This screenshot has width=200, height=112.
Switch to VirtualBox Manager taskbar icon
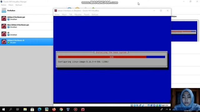pos(68,109)
